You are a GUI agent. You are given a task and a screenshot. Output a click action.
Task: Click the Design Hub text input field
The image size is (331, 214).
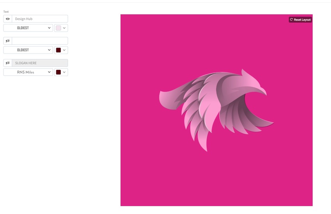point(40,19)
